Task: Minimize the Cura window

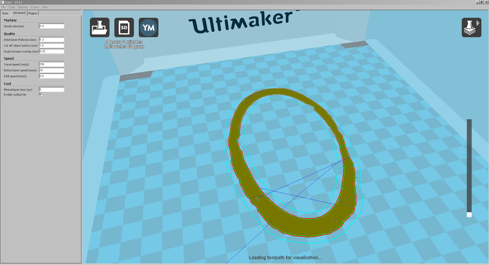Action: tap(477, 2)
